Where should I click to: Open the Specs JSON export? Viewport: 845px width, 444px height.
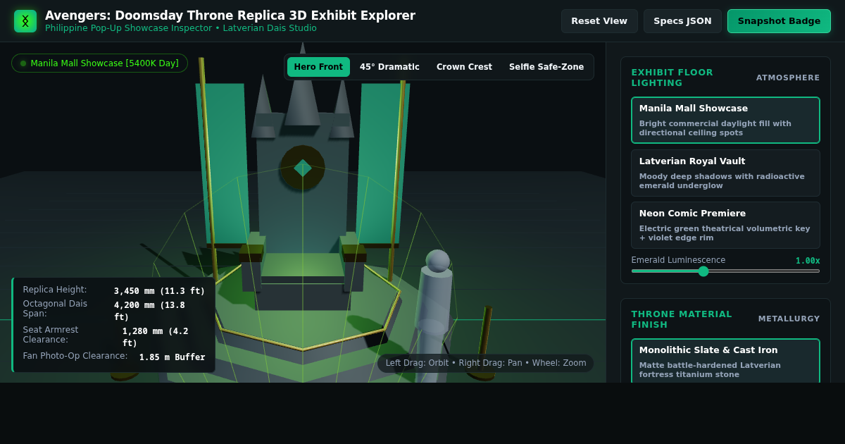point(682,21)
